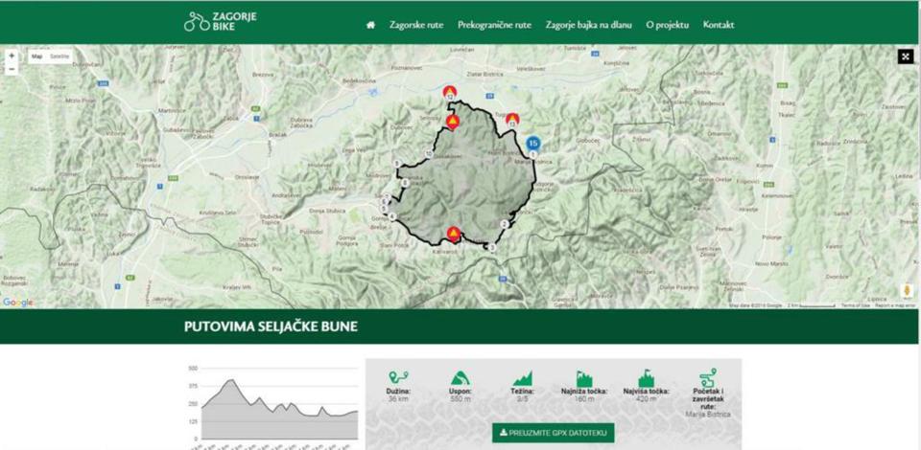921x450 pixels.
Task: Open Zagorje bajka na dlanu page
Action: 588,25
